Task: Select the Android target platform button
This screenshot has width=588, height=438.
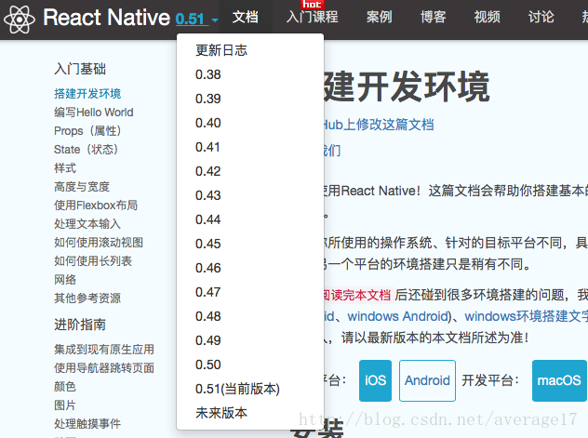Action: pos(427,380)
